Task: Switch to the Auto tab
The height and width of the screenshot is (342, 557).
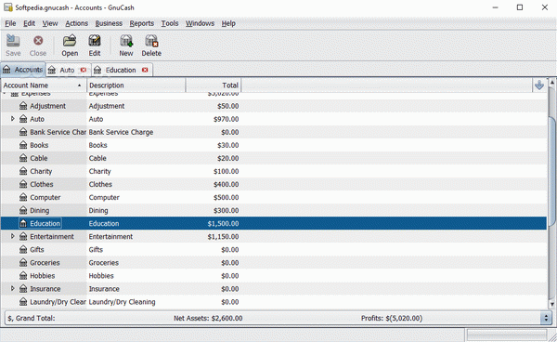Action: pos(67,70)
